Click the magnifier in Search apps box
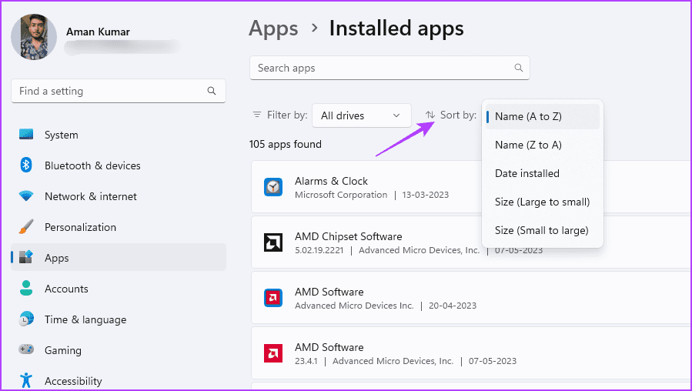The width and height of the screenshot is (692, 391). pos(519,68)
